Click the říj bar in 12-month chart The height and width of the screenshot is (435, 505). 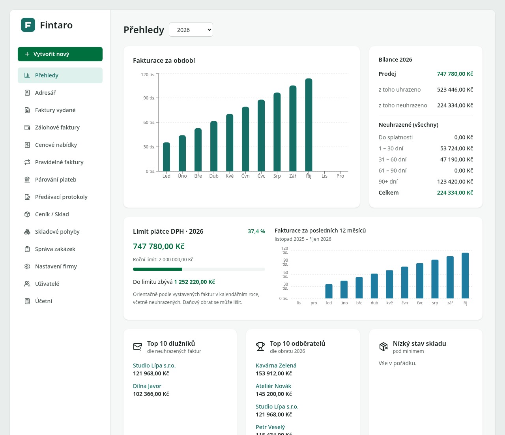pos(465,276)
